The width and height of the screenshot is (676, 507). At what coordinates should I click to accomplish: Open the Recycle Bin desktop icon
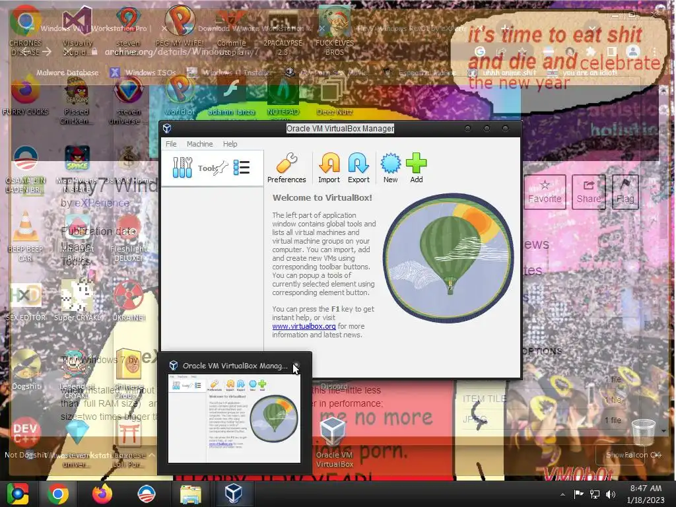(643, 432)
